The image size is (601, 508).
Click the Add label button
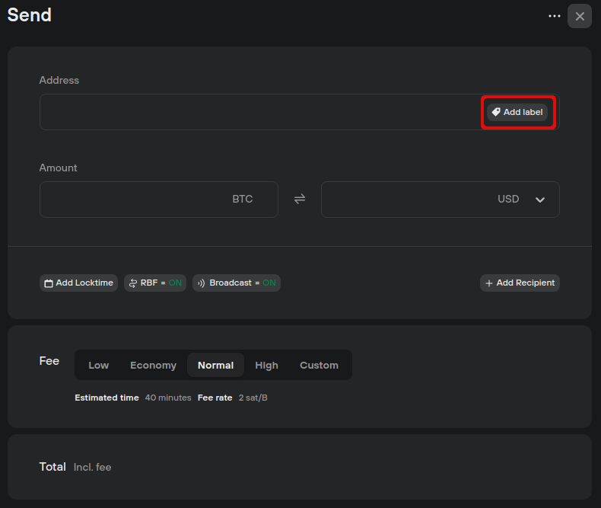517,112
